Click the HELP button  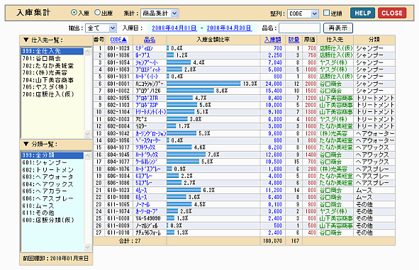click(362, 13)
